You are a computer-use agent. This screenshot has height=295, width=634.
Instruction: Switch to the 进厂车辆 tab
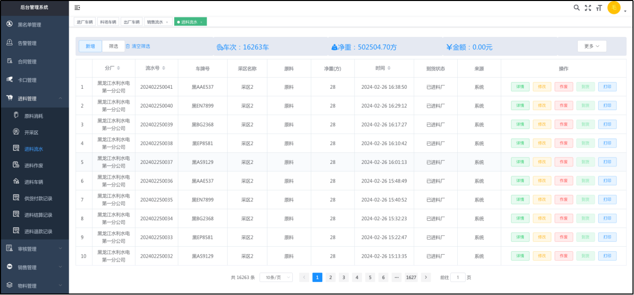pyautogui.click(x=85, y=22)
